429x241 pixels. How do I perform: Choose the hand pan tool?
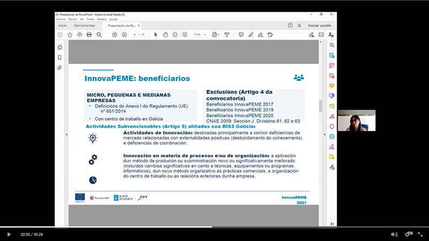point(165,35)
